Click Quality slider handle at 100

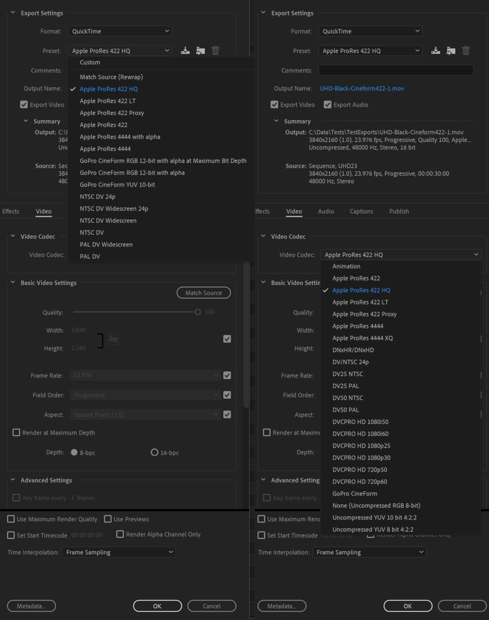point(197,312)
